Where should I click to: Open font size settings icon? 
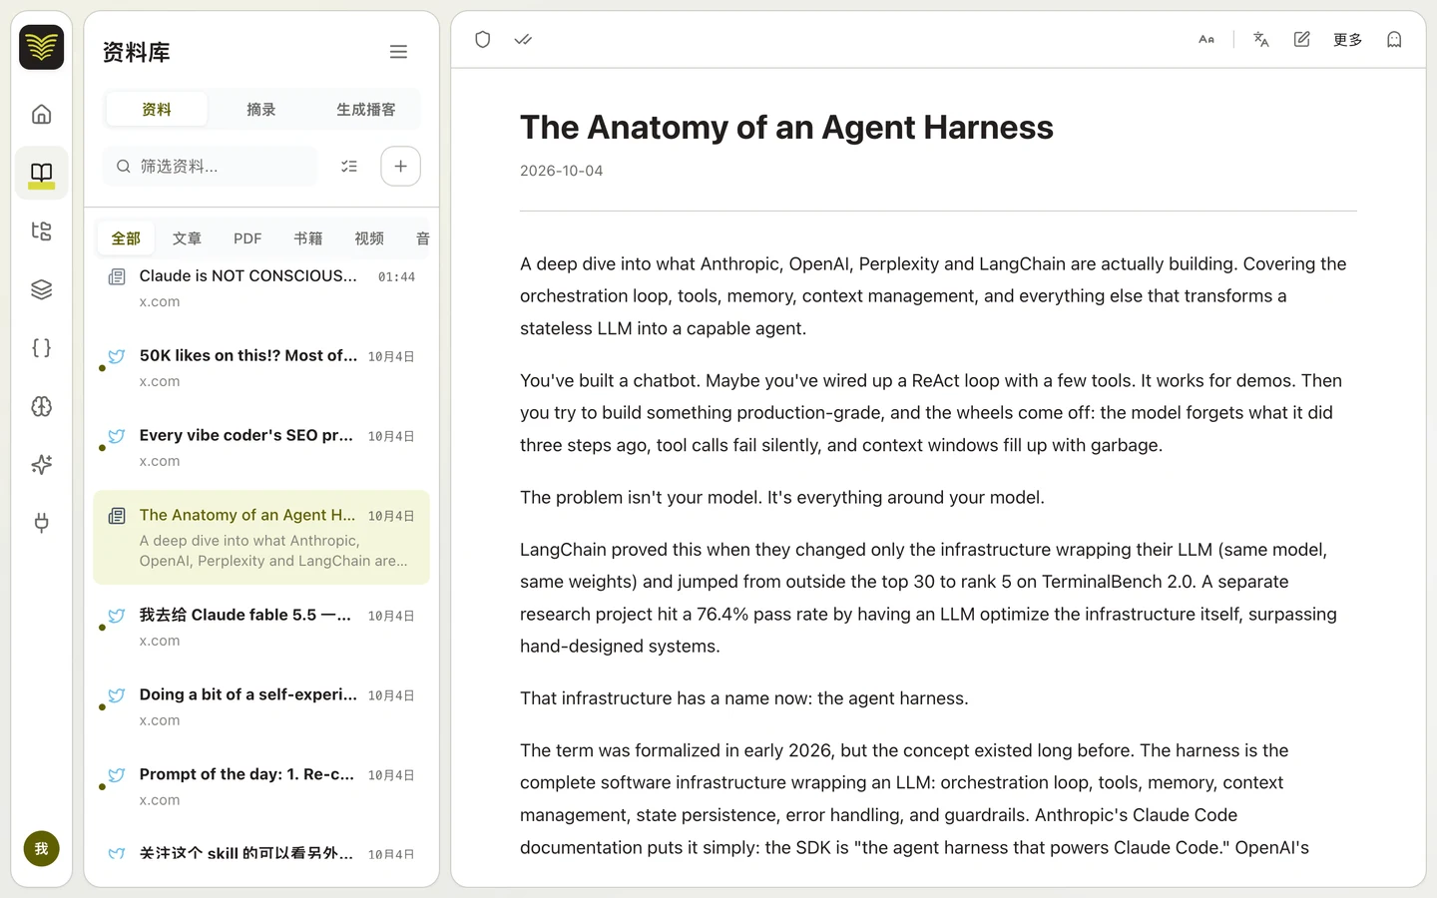(x=1206, y=40)
